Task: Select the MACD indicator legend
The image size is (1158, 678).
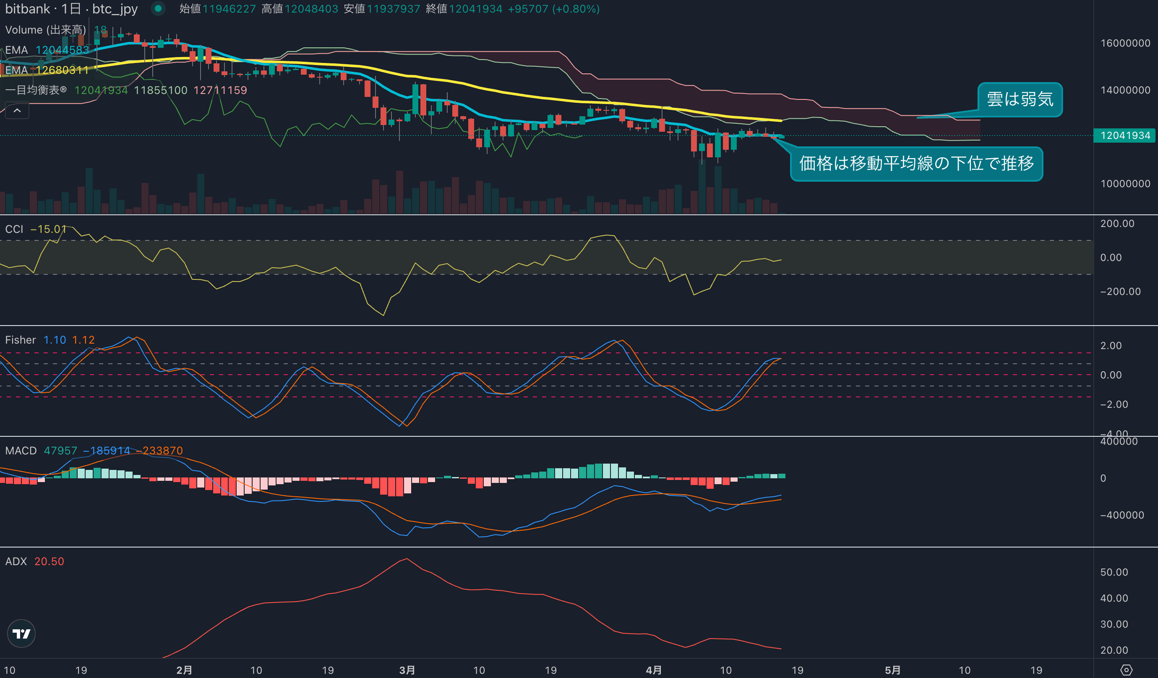Action: click(21, 451)
